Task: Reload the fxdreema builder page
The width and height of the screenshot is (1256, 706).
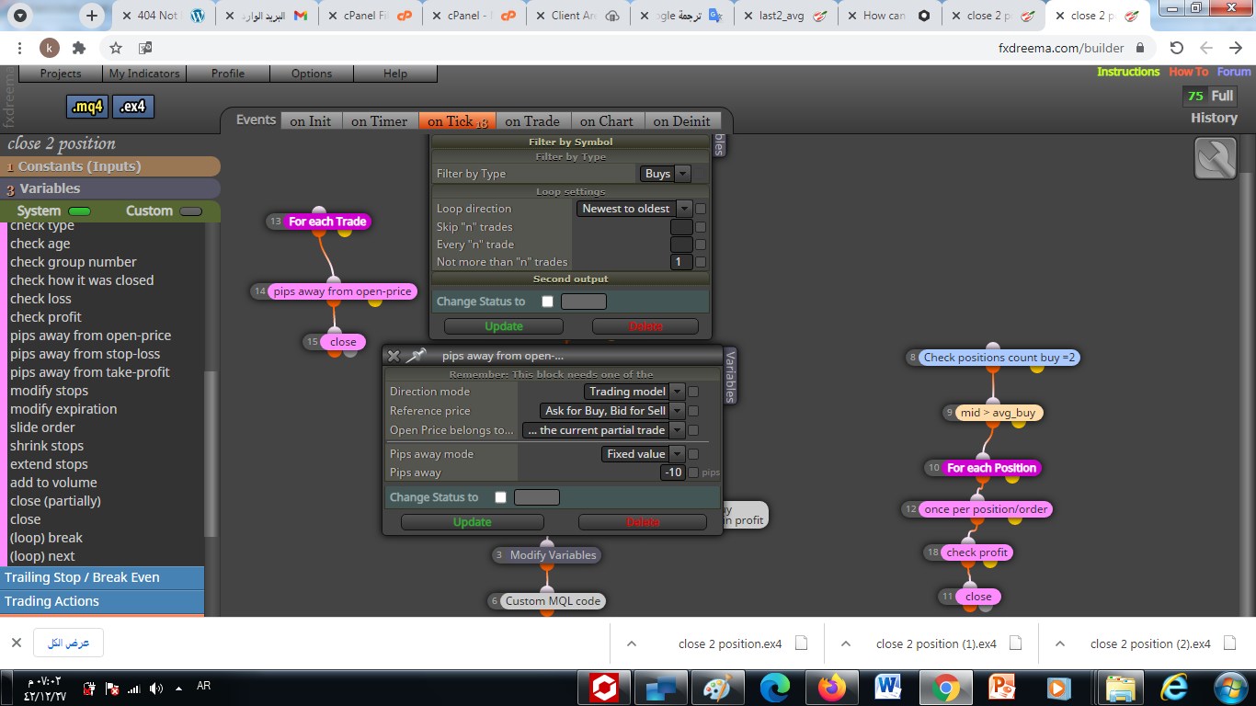Action: coord(1177,48)
